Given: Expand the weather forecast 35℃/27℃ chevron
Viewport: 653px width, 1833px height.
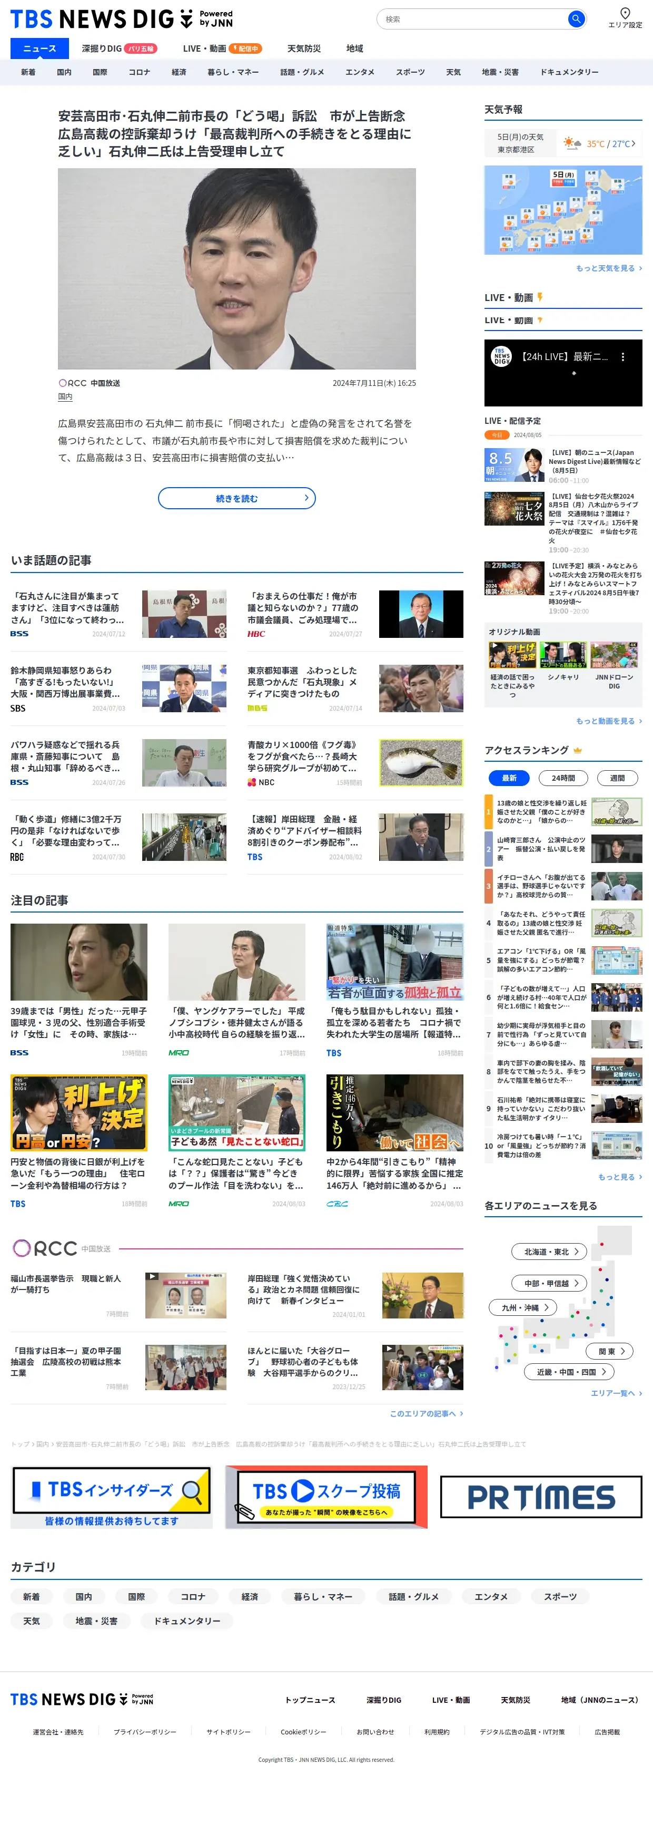Looking at the screenshot, I should click(633, 143).
